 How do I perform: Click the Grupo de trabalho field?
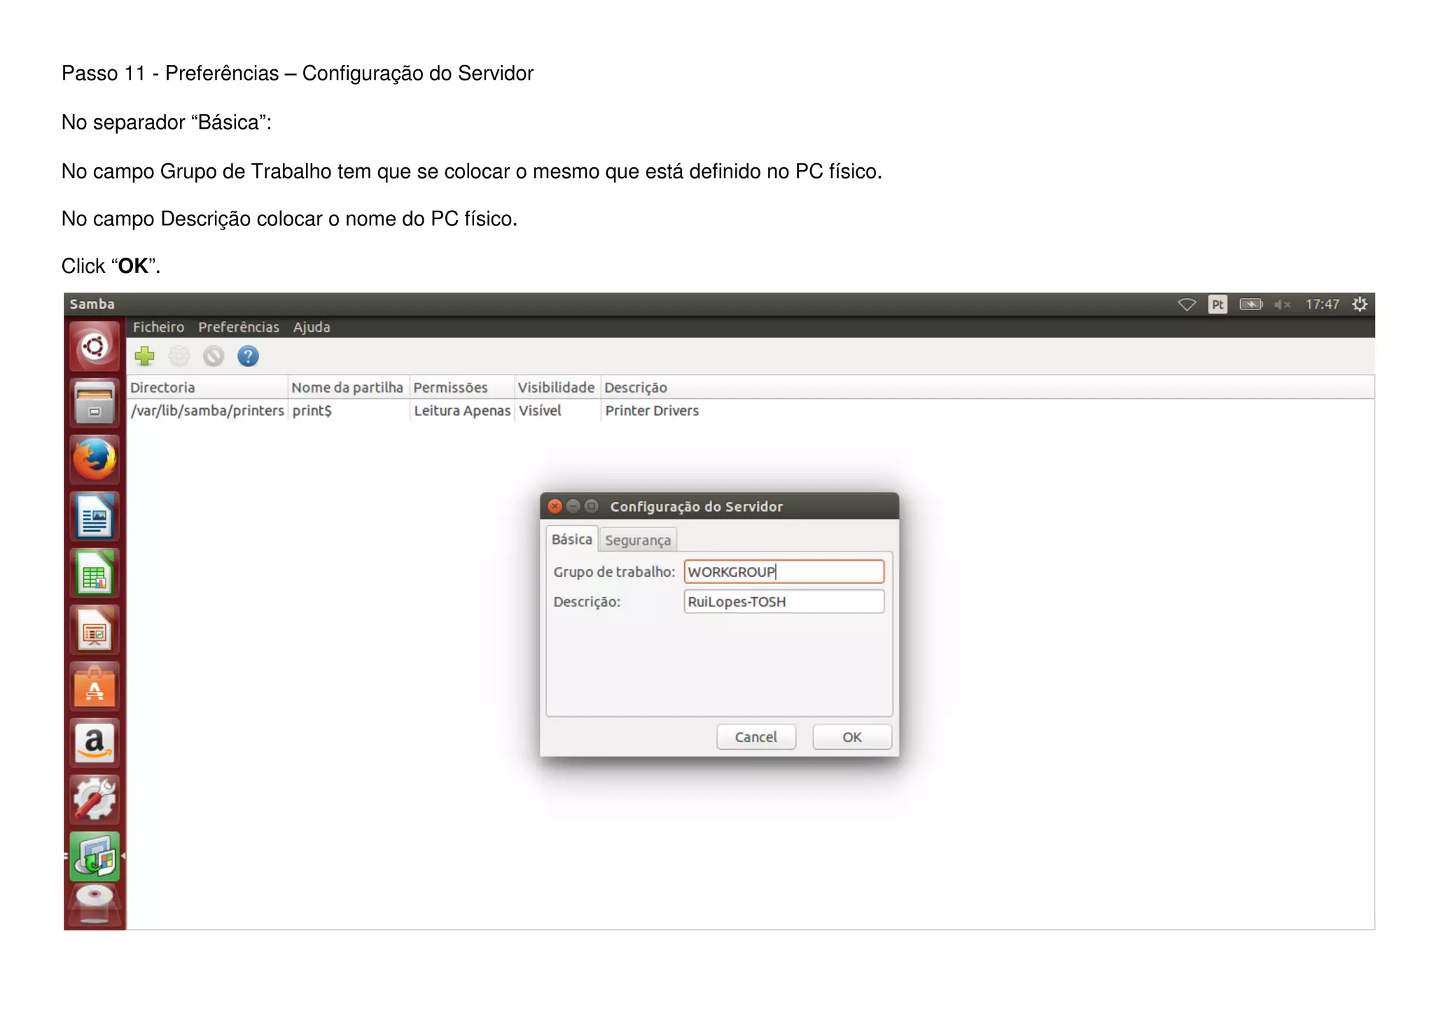pos(784,571)
